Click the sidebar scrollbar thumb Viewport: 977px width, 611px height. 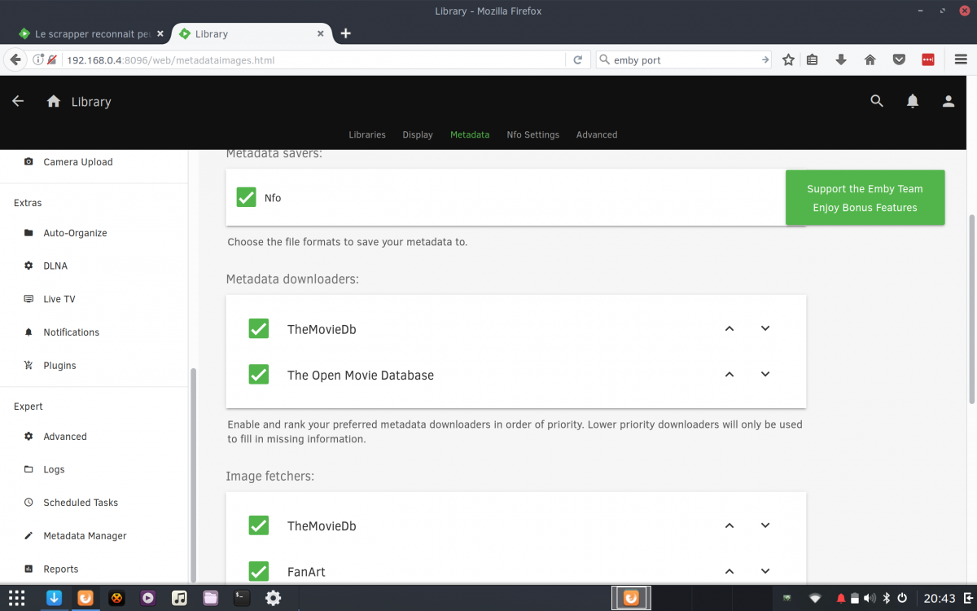[193, 474]
